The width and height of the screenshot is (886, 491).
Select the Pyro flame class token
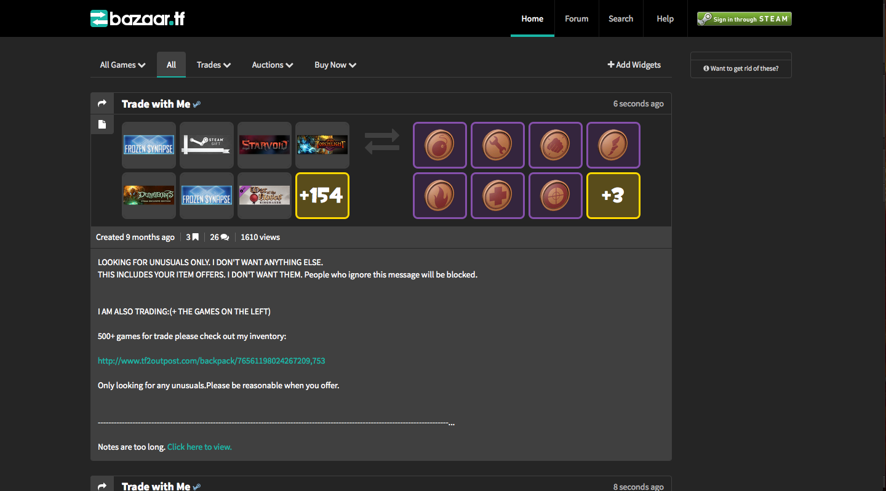coord(439,196)
